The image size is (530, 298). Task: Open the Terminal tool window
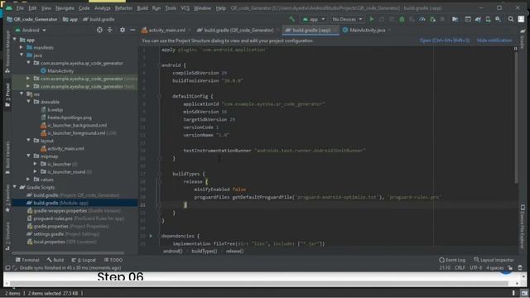click(27, 260)
